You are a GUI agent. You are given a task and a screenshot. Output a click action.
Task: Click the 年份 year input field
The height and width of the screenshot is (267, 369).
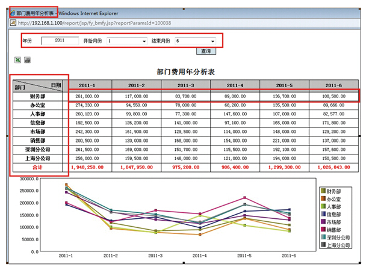click(x=60, y=40)
